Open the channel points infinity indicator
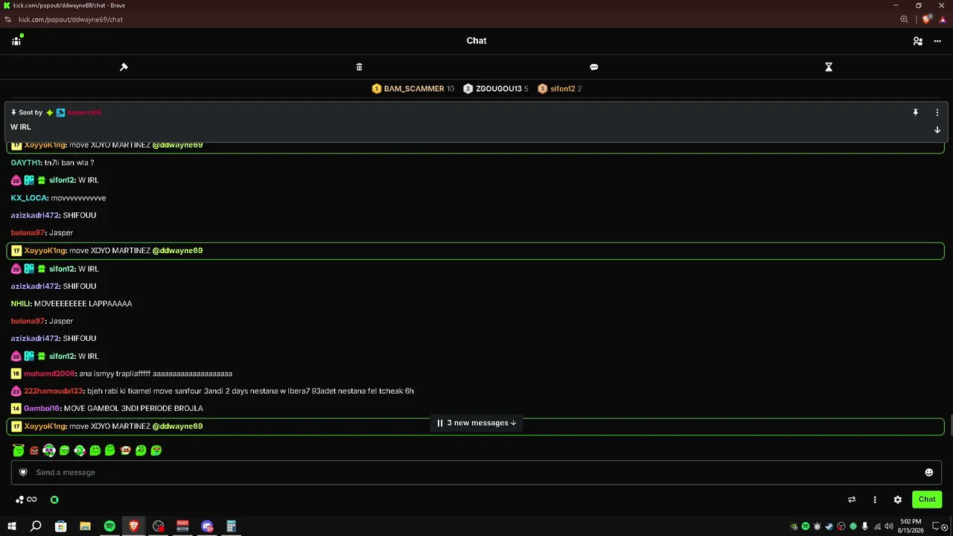 pos(26,500)
